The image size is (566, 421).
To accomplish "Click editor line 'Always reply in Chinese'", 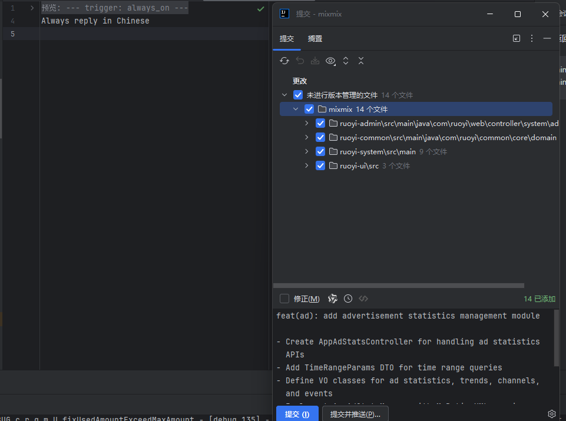I will coord(95,21).
